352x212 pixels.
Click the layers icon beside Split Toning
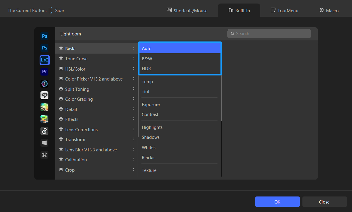(x=61, y=89)
